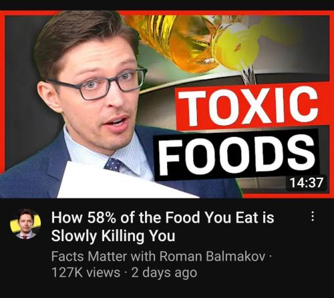Click the white TOXIC text on red banner
334x298 pixels.
coord(248,107)
